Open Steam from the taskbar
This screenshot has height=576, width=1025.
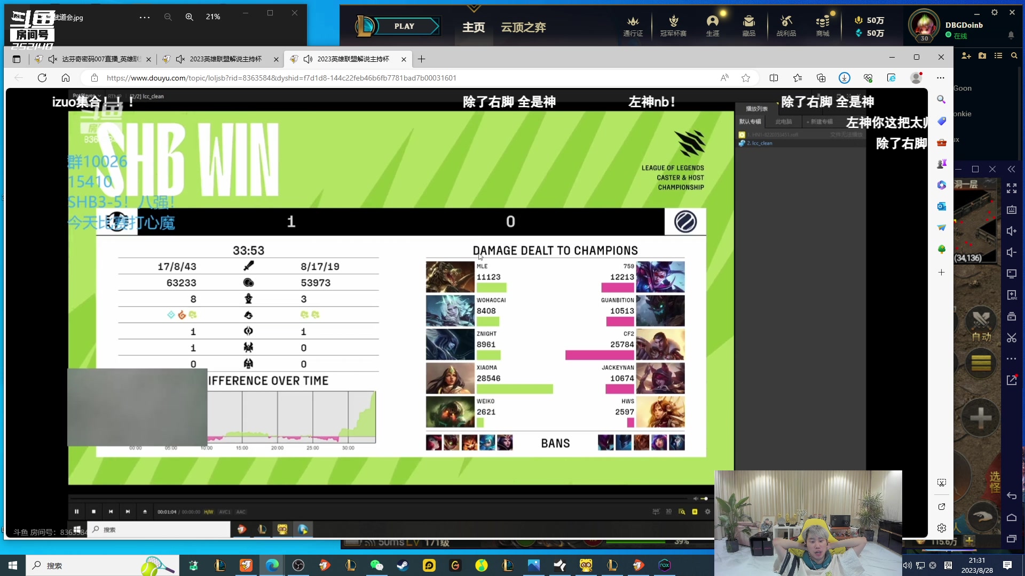[403, 565]
